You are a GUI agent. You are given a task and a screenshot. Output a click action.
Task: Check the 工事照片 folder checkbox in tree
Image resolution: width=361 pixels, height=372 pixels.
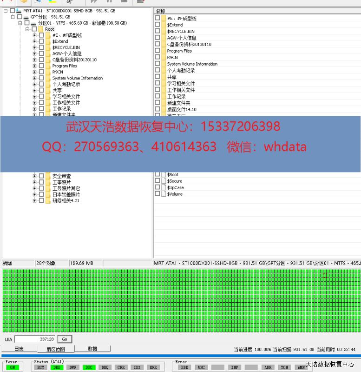(x=41, y=182)
